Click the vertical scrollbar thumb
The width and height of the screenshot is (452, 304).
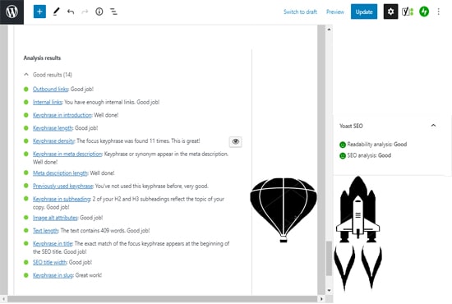pyautogui.click(x=329, y=259)
